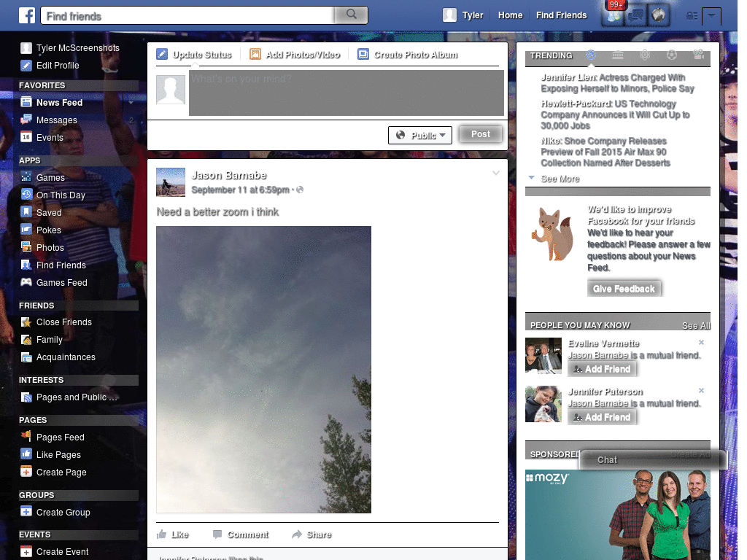Click See All people you may know
747x560 pixels.
tap(695, 325)
